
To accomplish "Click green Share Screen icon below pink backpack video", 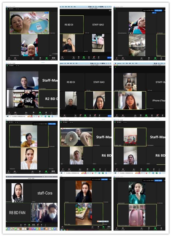I will (155, 228).
